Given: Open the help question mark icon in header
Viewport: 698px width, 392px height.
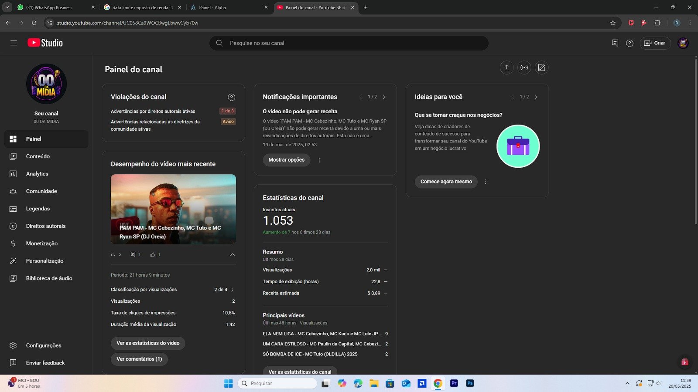Looking at the screenshot, I should coord(630,43).
